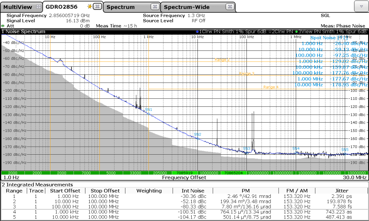Click the 1.0 Hz start offset label
The image size is (369, 221).
pos(11,177)
